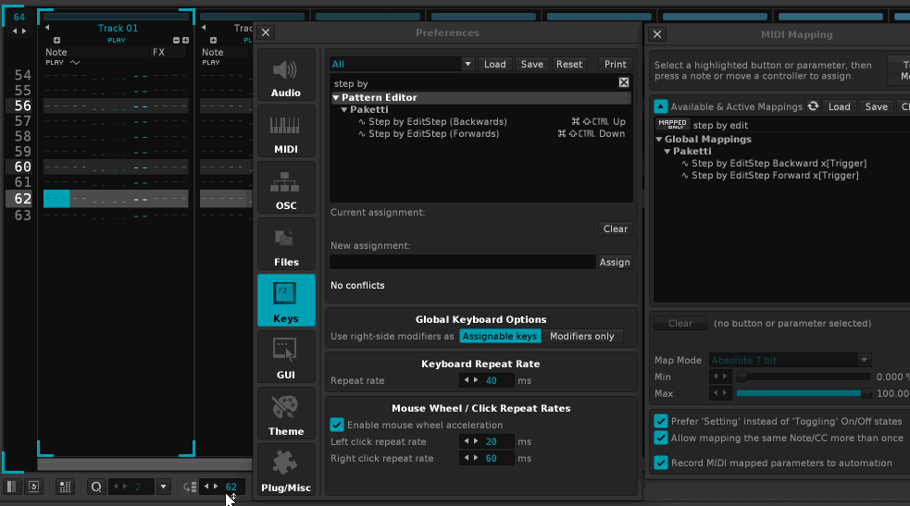
Task: Select the MIDI preferences icon
Action: [x=286, y=132]
